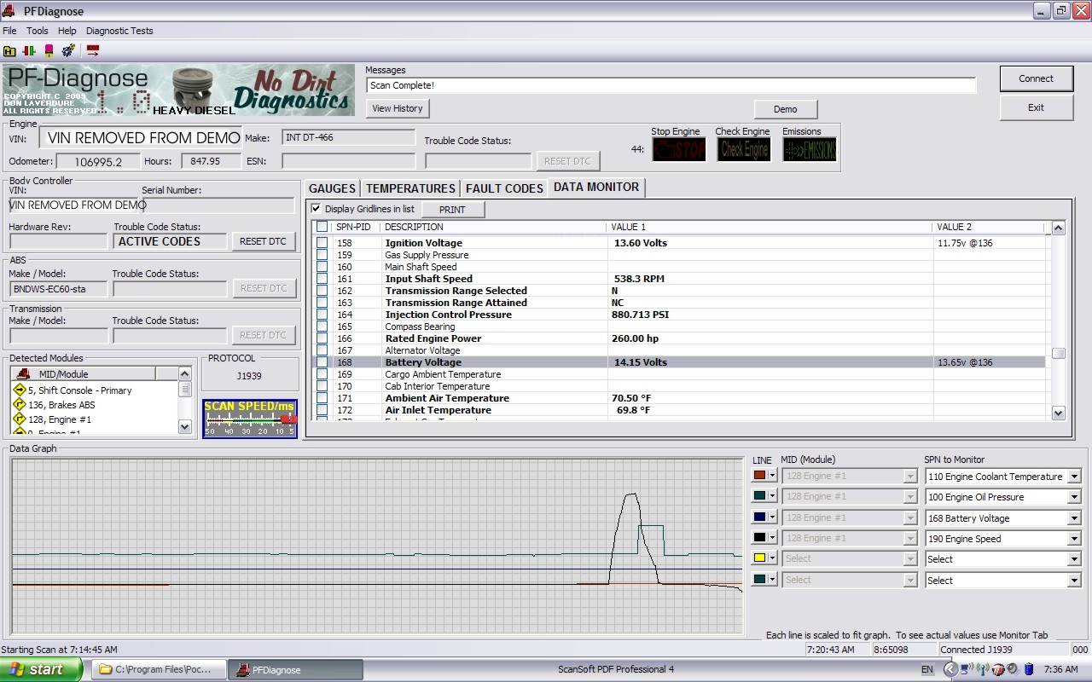
Task: Click the yellow H folder toolbar icon
Action: point(9,50)
